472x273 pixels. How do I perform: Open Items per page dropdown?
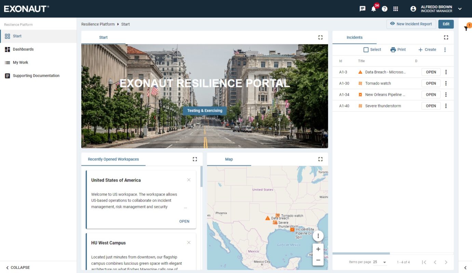point(380,262)
